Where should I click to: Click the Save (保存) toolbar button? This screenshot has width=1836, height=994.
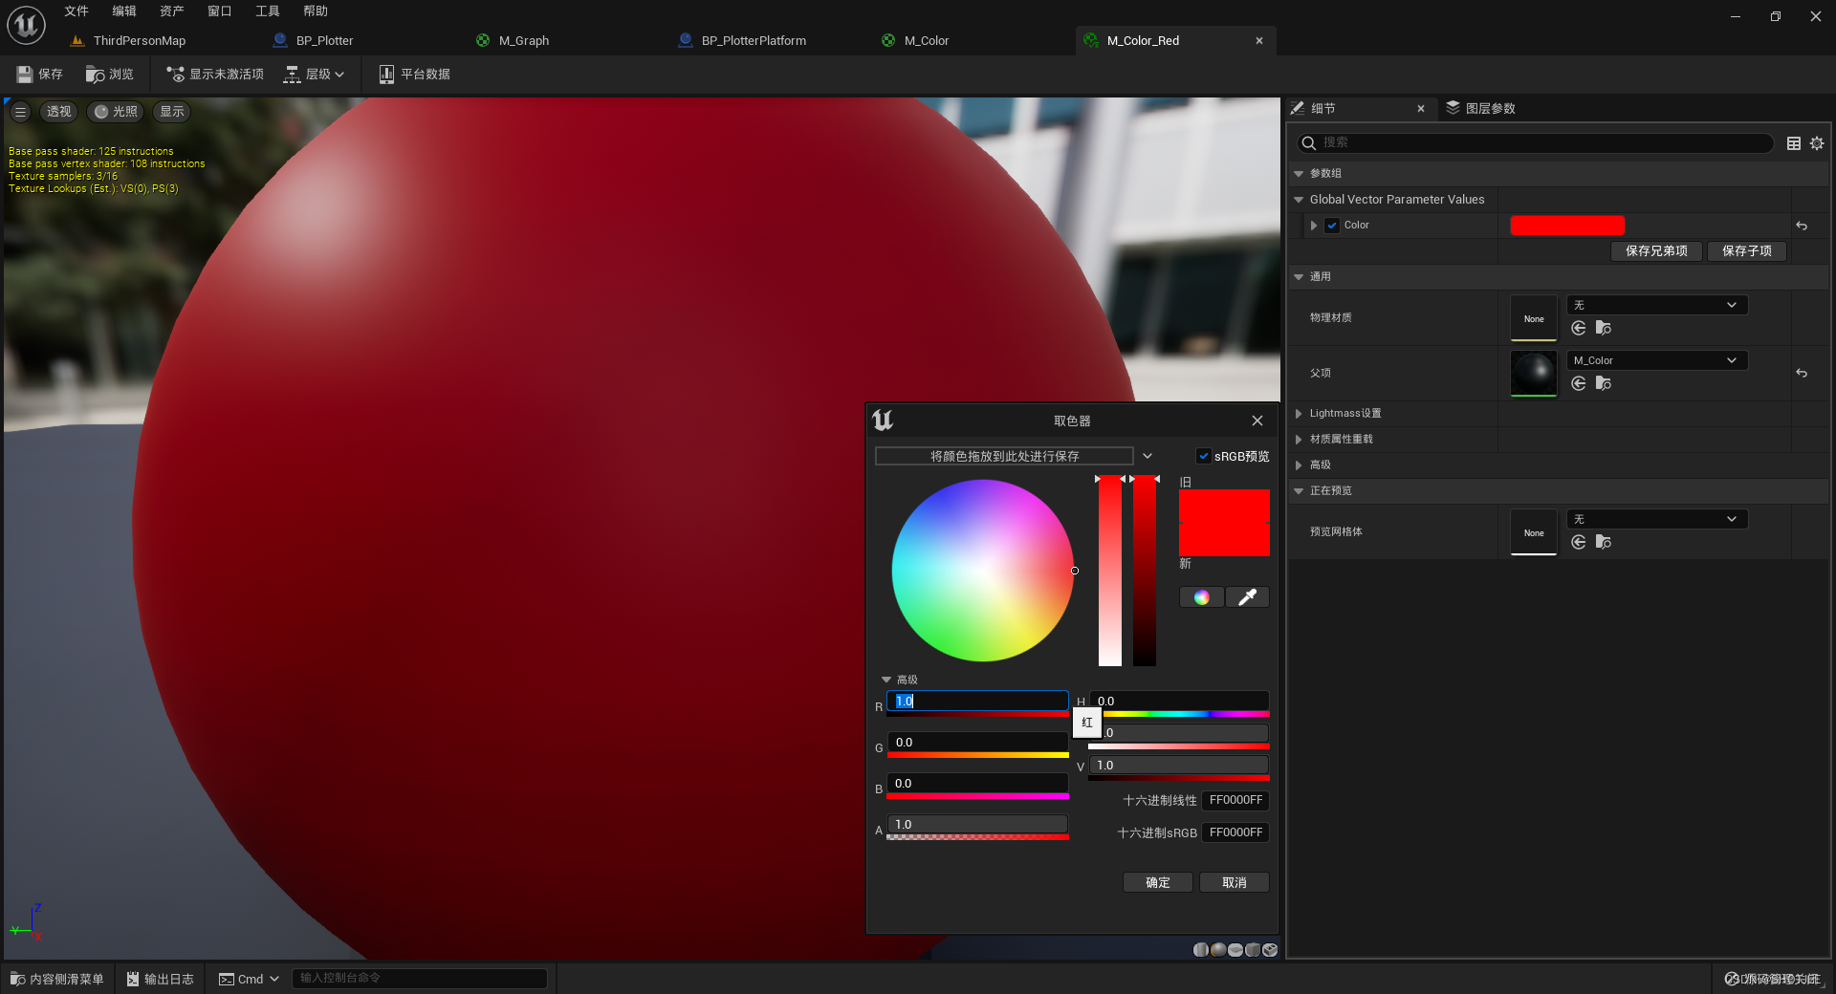point(39,74)
